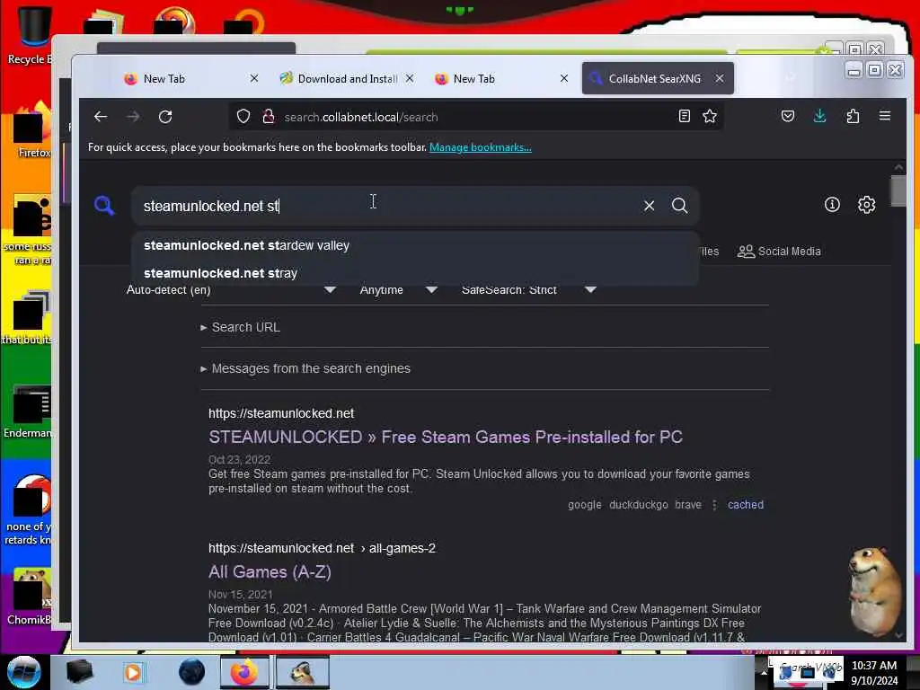Open SearXNG preferences gear icon
This screenshot has height=690, width=920.
click(x=867, y=205)
